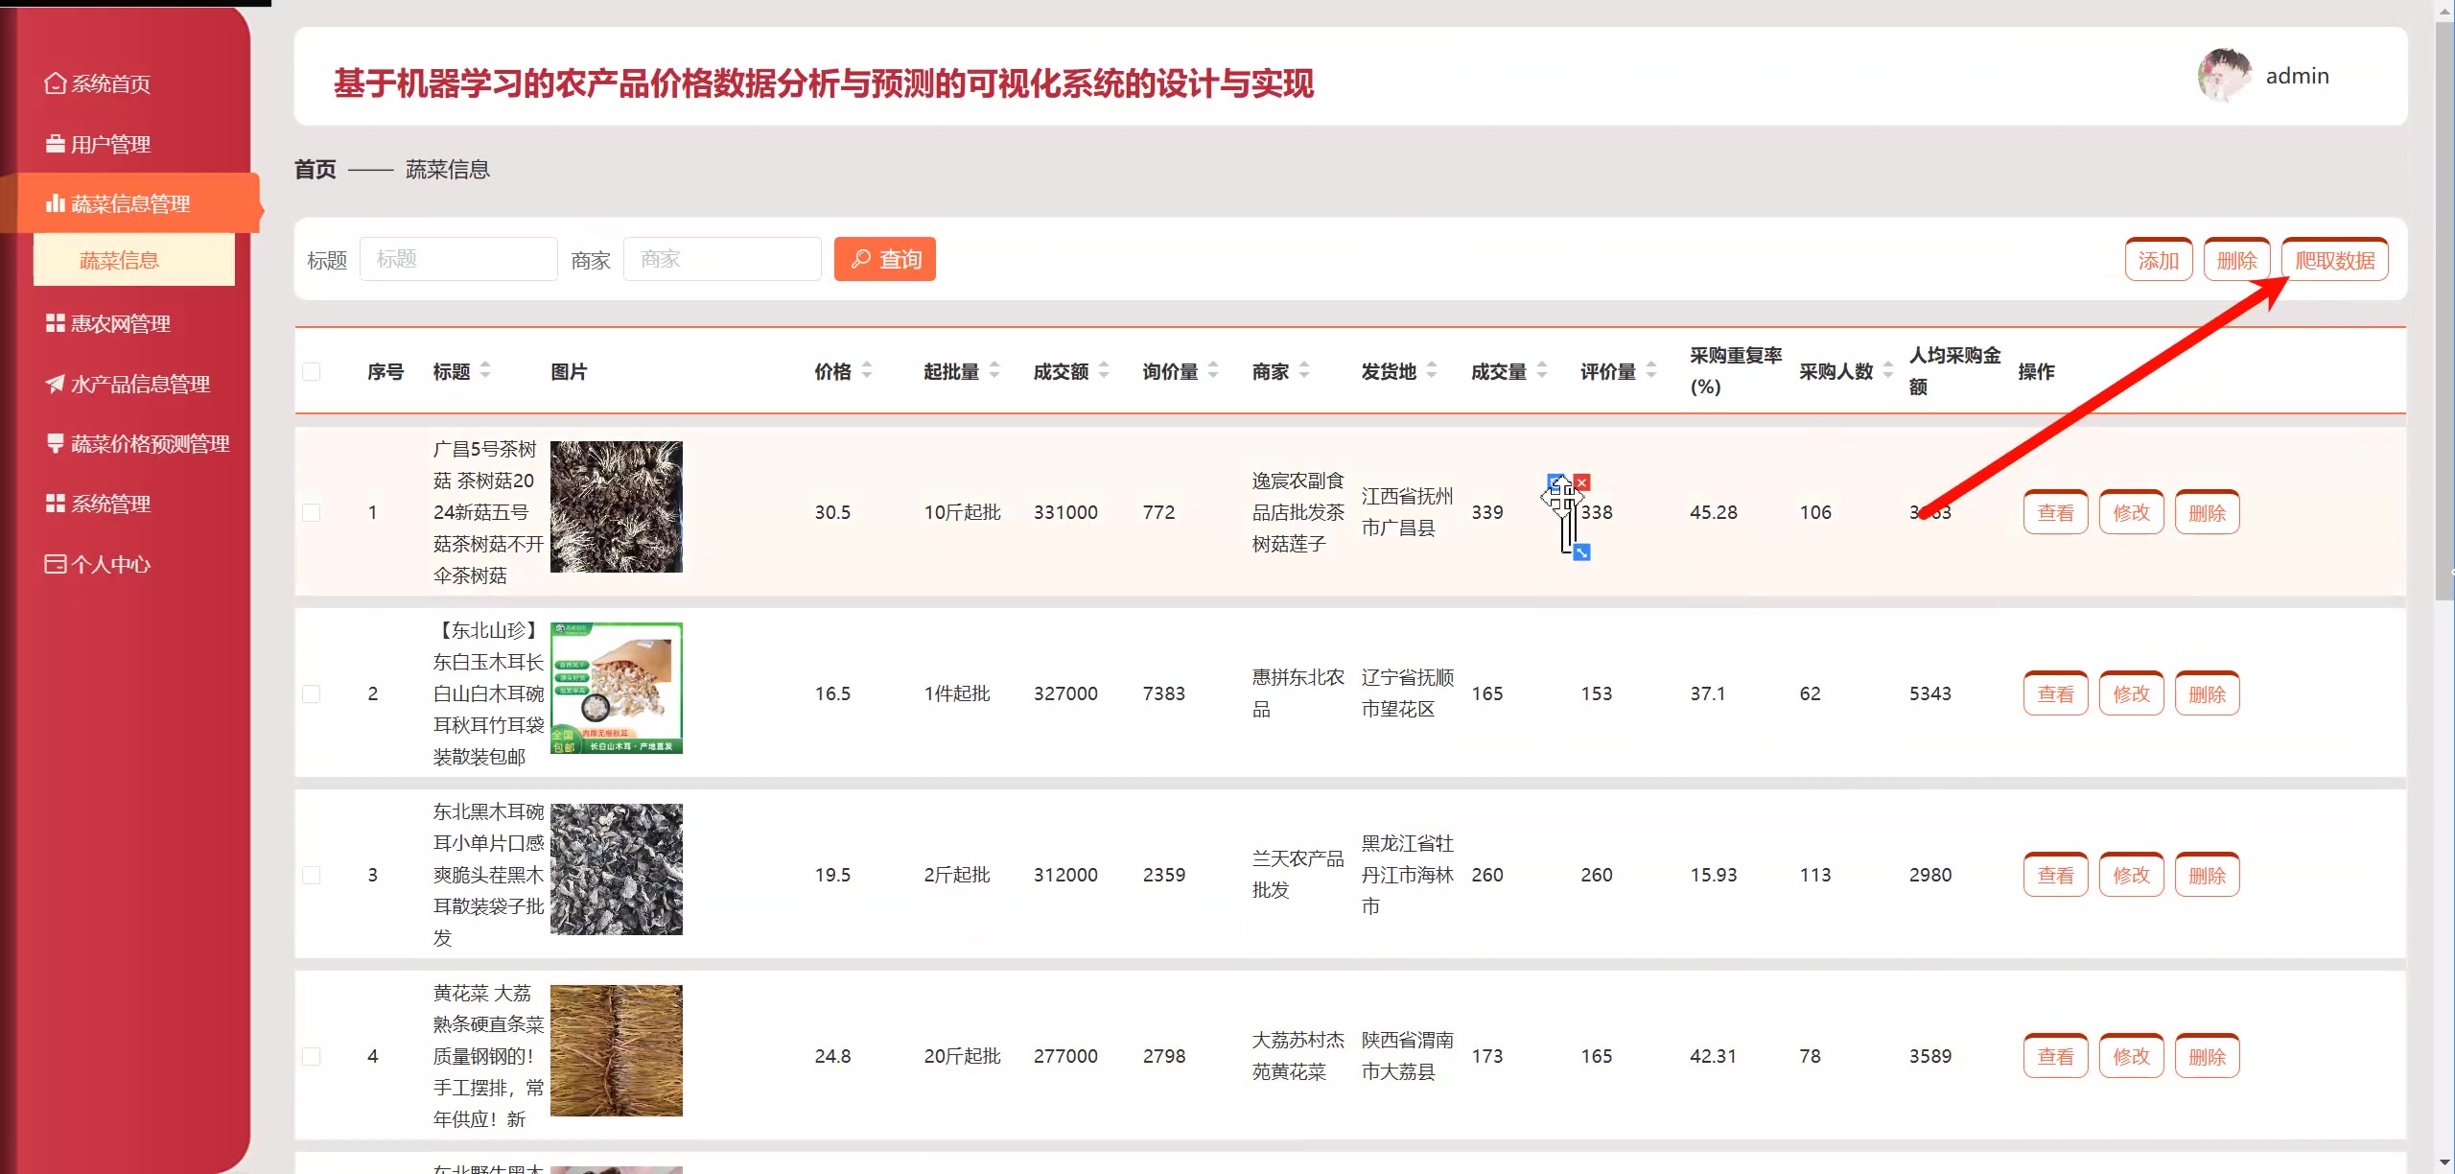Click the paper plane icon beside 水产品信息管理
The image size is (2455, 1174).
pyautogui.click(x=56, y=385)
